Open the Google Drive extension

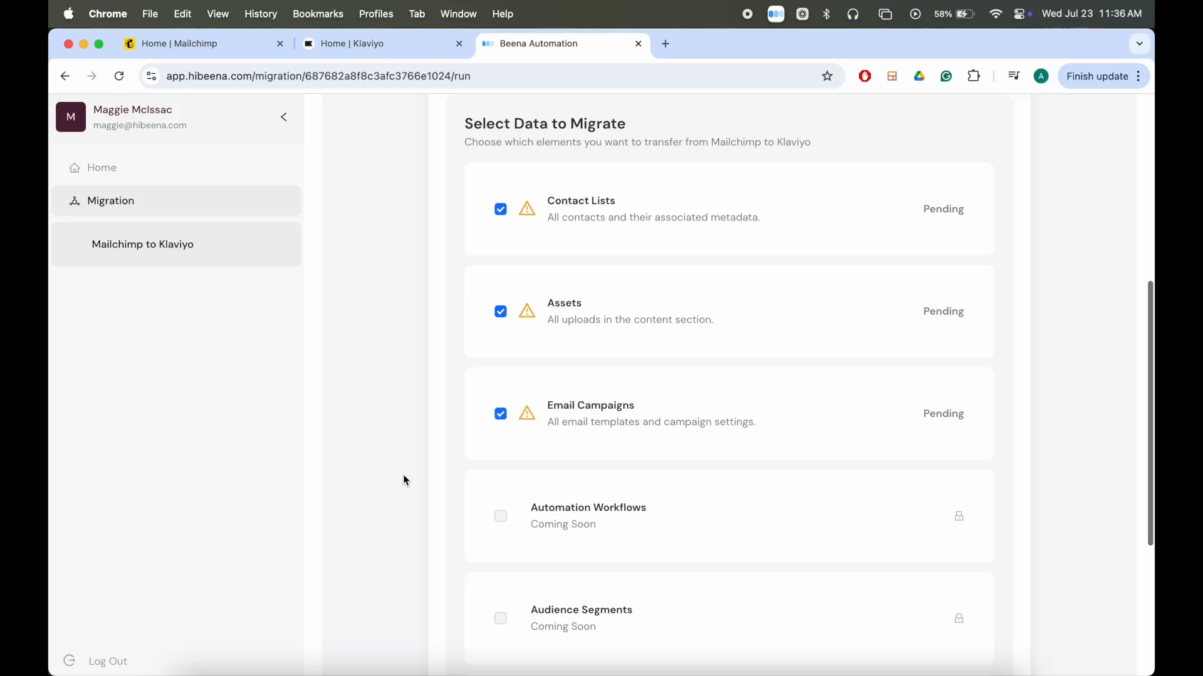[x=920, y=76]
